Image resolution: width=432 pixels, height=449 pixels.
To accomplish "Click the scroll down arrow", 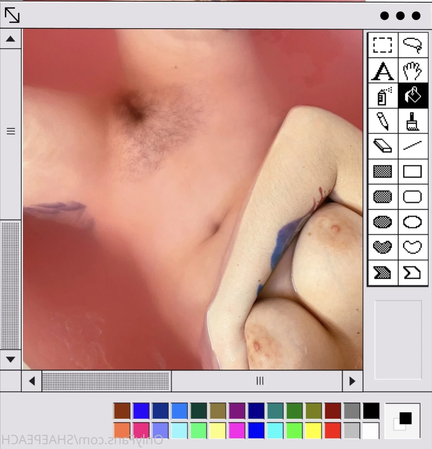I will [x=10, y=360].
